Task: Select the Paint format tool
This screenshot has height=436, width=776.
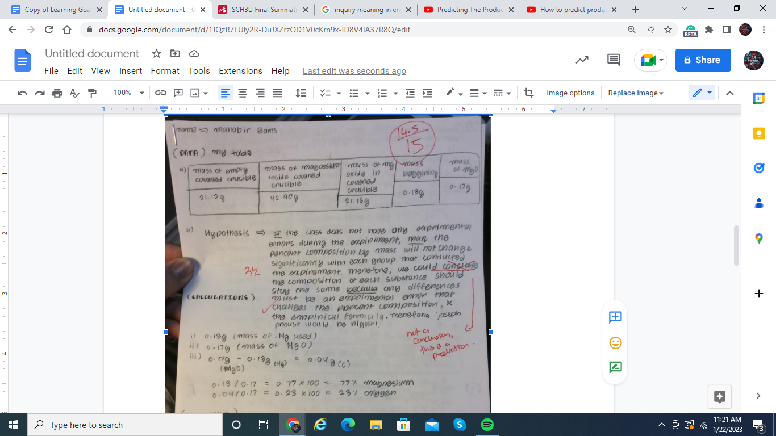Action: click(x=92, y=93)
